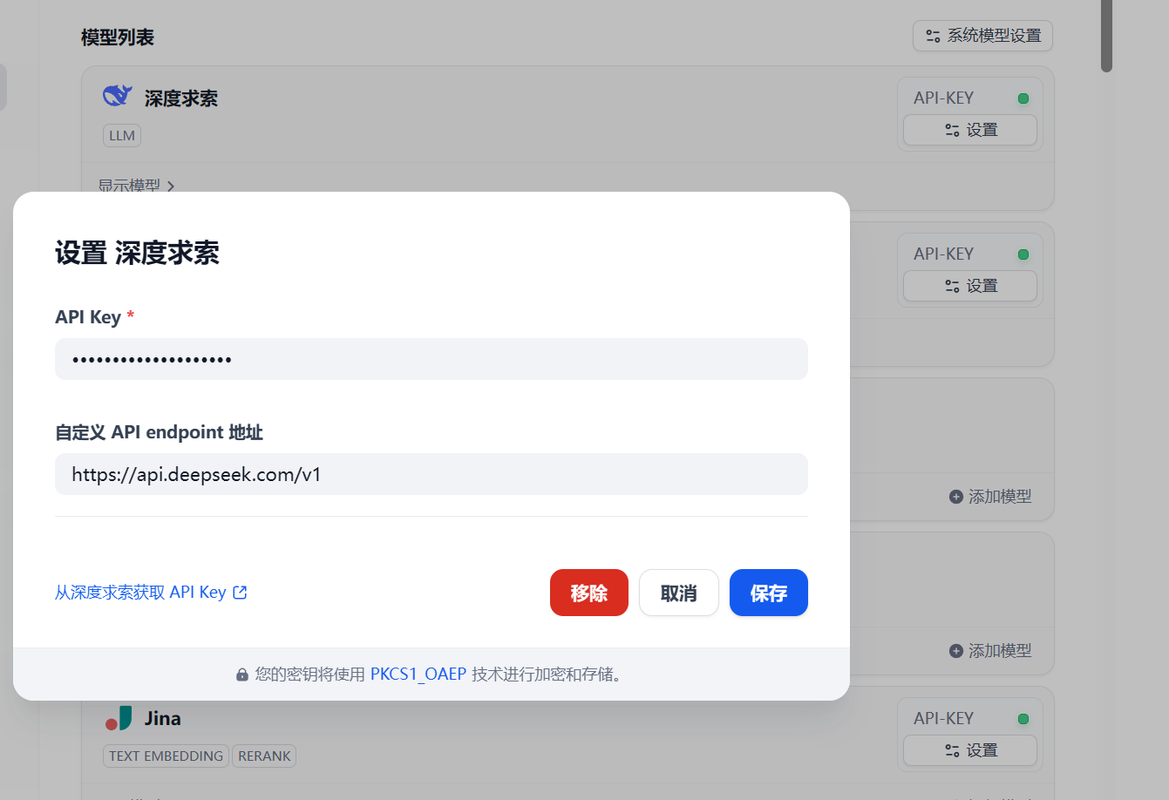Open the PKCS1_OAEP link
The image size is (1169, 800).
(x=418, y=675)
